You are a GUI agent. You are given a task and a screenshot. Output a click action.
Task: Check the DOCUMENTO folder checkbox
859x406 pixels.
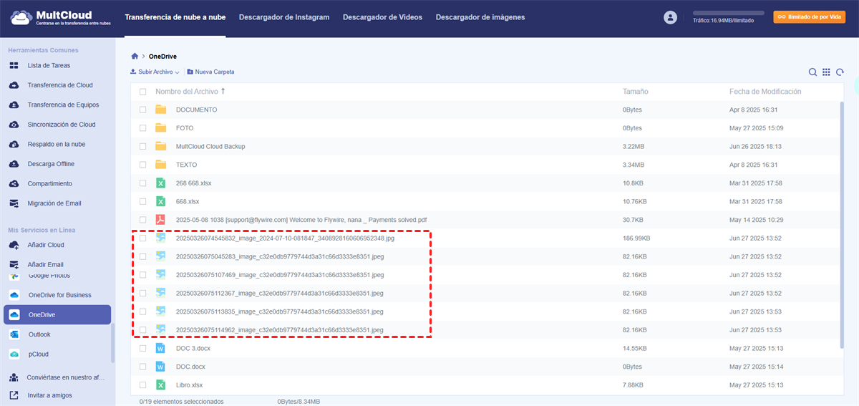pos(143,110)
